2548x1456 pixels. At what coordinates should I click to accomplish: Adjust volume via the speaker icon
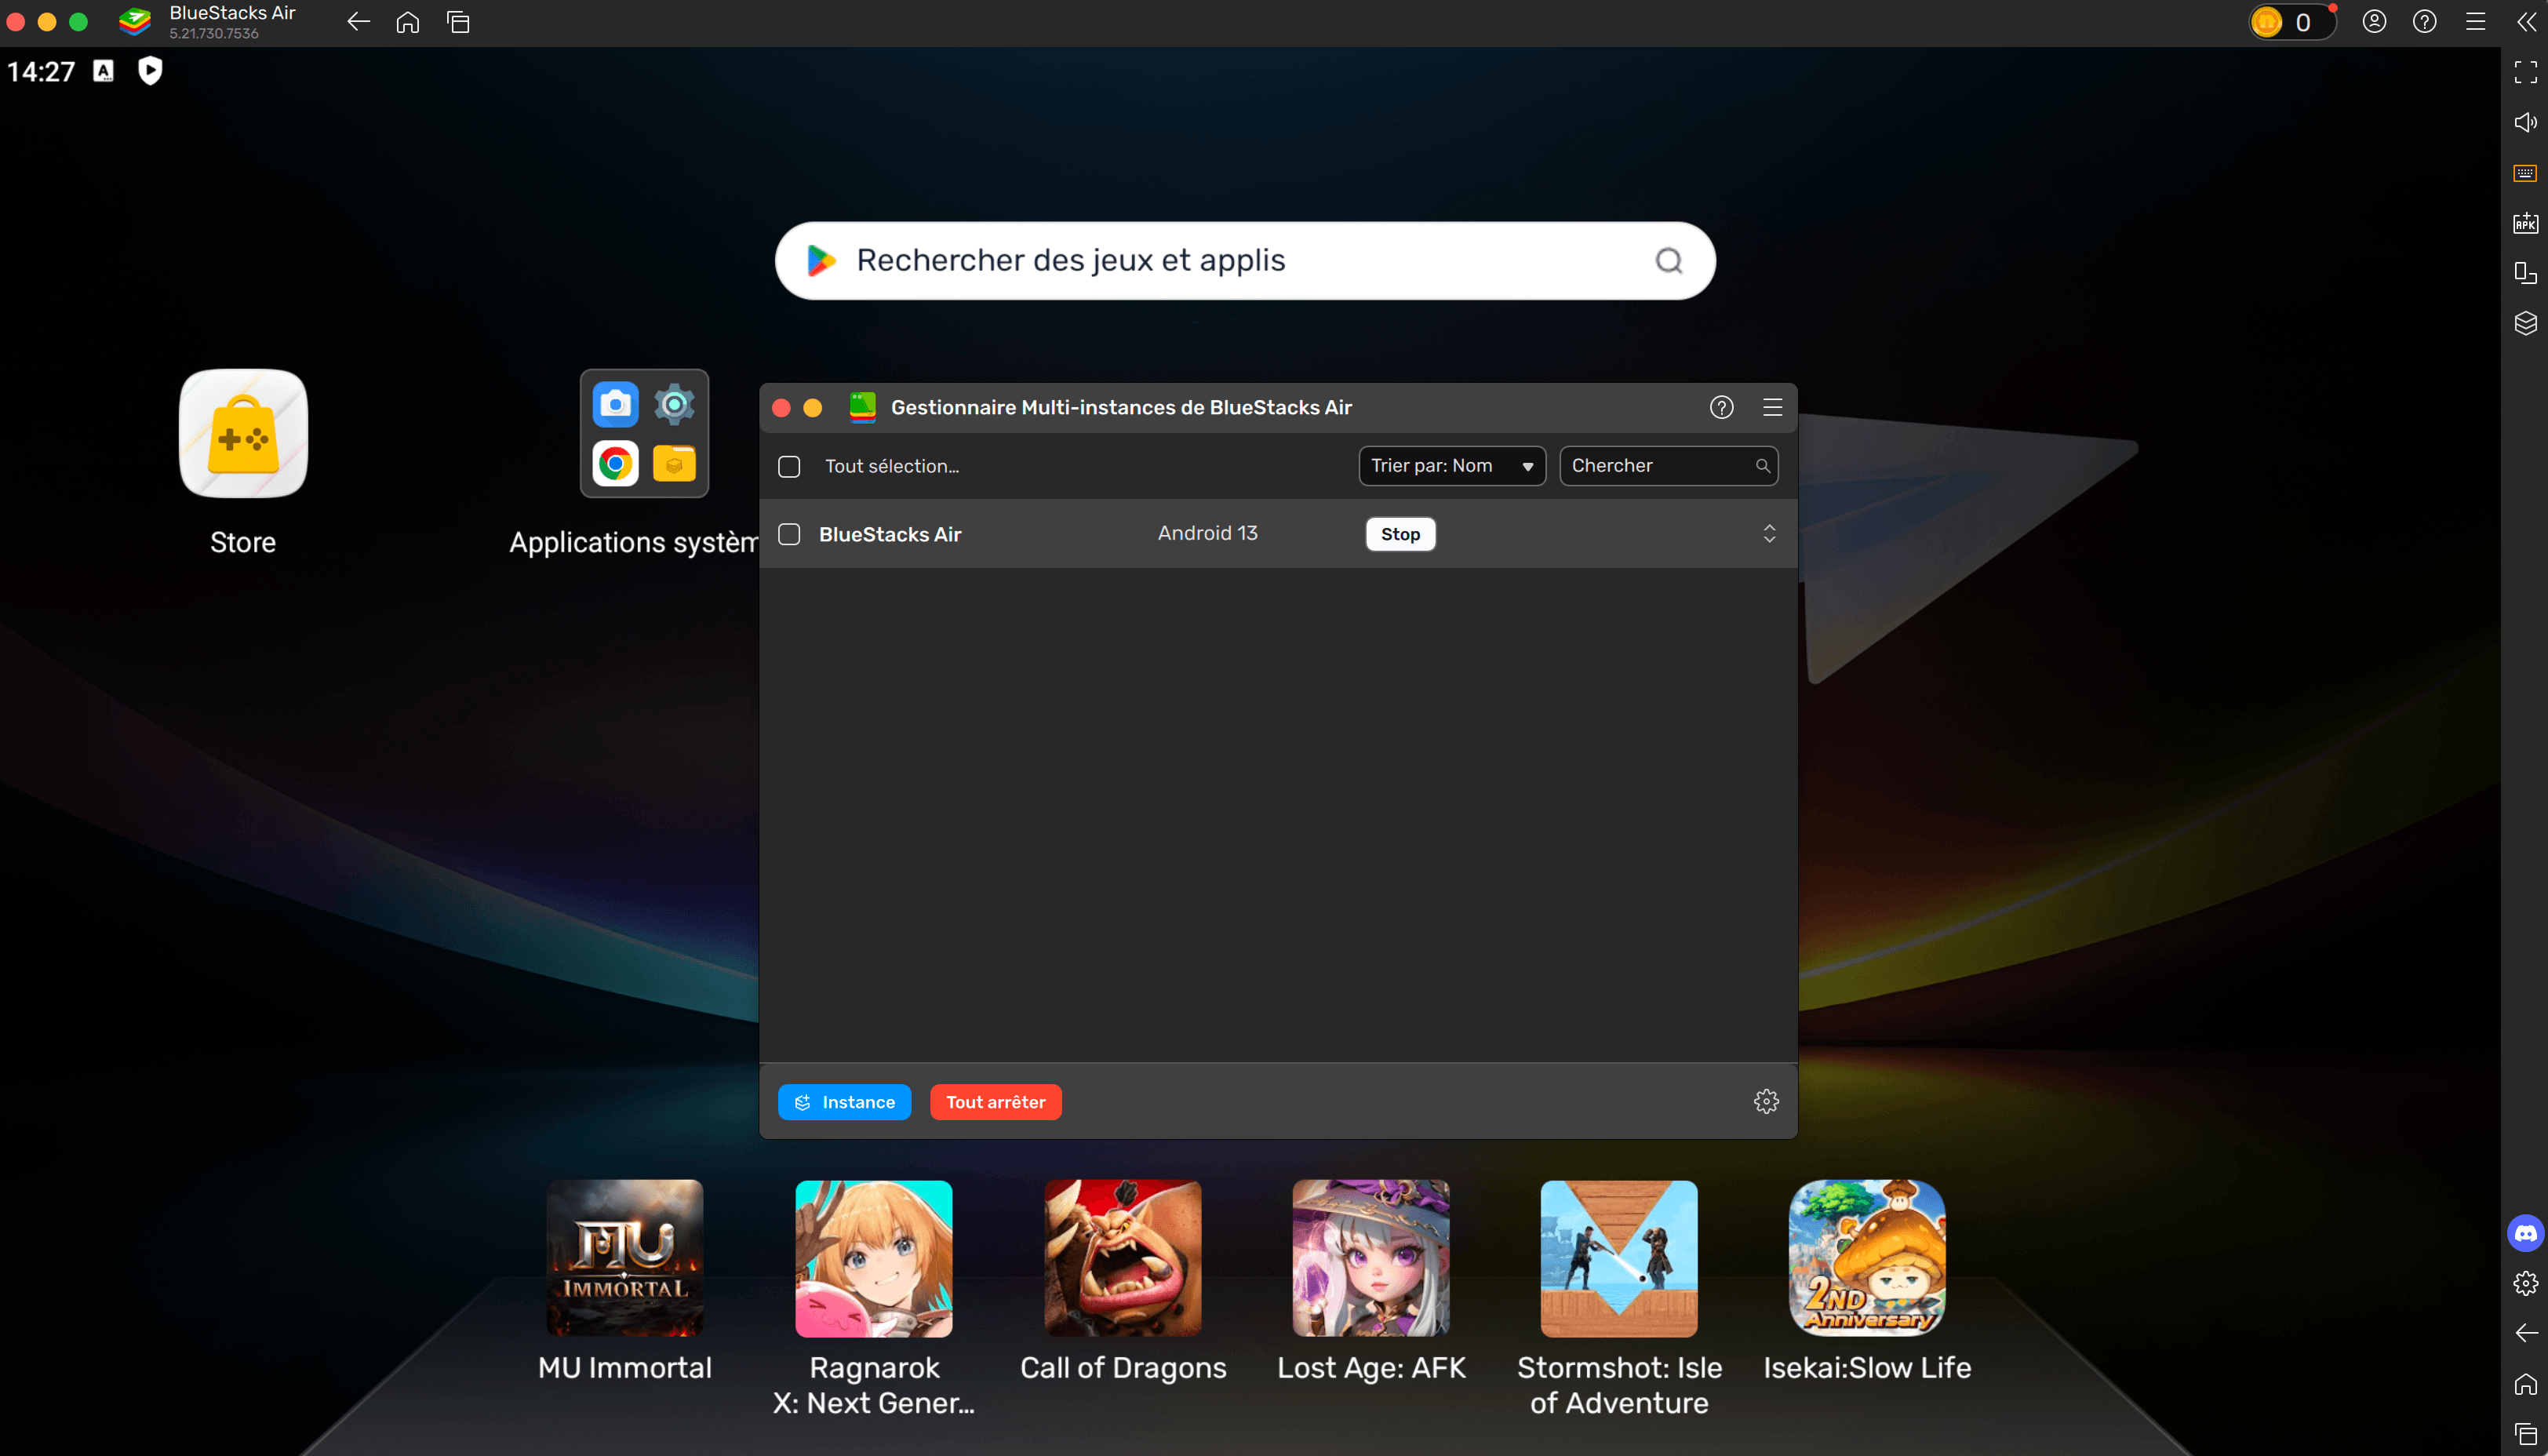pos(2524,122)
